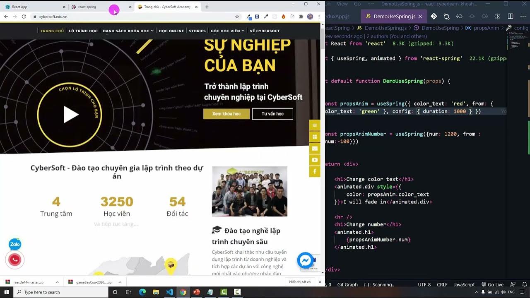Image resolution: width=530 pixels, height=298 pixels.
Task: Open LỘ TRÌNH HỌC menu item
Action: [x=83, y=31]
